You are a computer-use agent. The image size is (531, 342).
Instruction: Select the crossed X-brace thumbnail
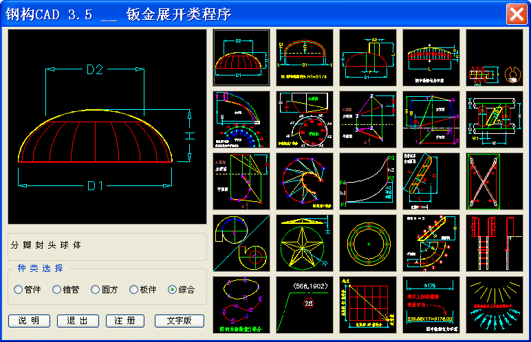point(495,181)
